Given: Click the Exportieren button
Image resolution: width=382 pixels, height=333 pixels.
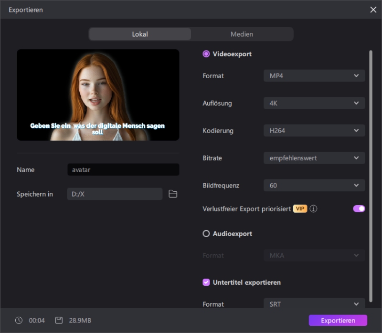Looking at the screenshot, I should coord(338,320).
